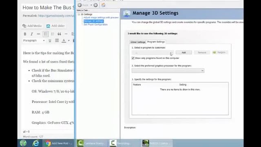
Task: Click the NVIDIA Back navigation button
Action: [x=83, y=5]
